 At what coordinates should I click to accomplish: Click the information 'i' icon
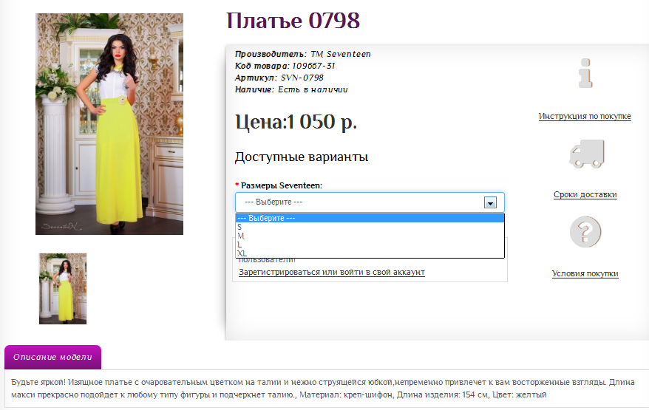point(585,75)
